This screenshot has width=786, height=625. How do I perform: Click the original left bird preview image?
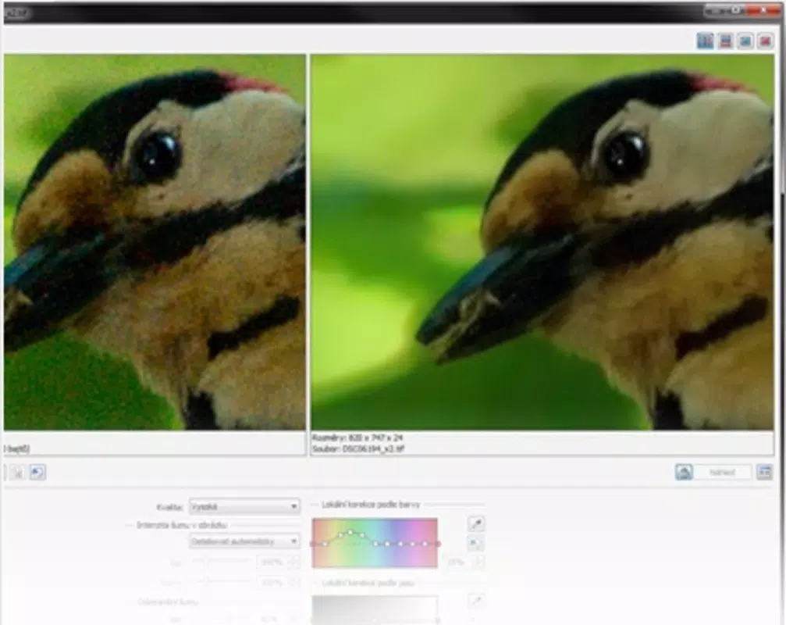[x=155, y=241]
